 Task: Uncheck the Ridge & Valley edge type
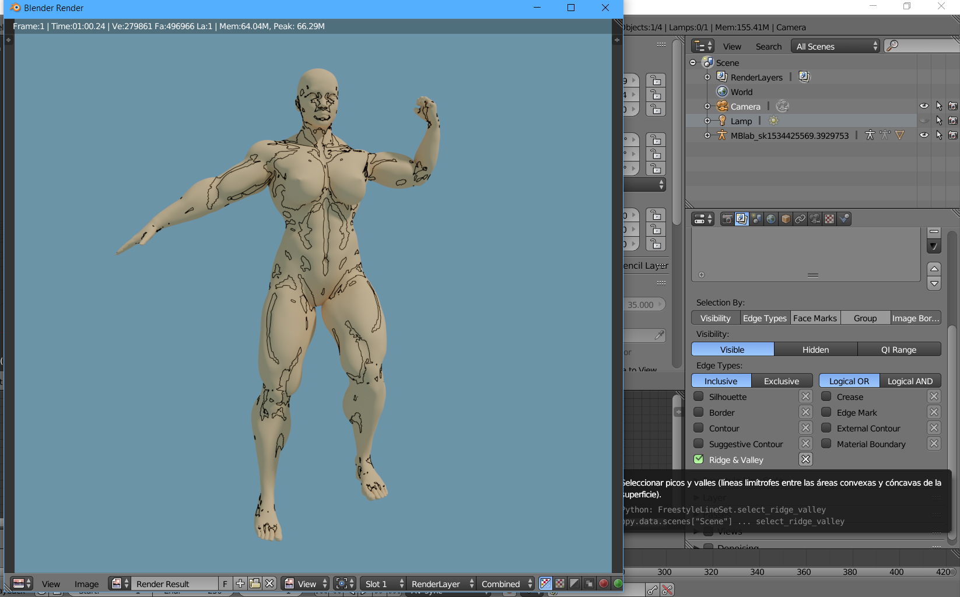click(699, 459)
